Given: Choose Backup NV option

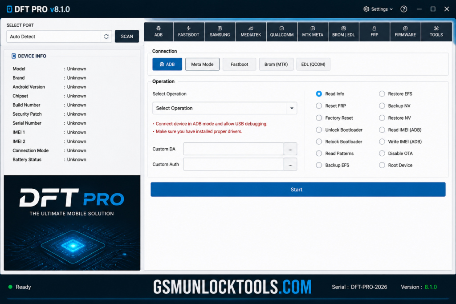Looking at the screenshot, I should coord(382,106).
